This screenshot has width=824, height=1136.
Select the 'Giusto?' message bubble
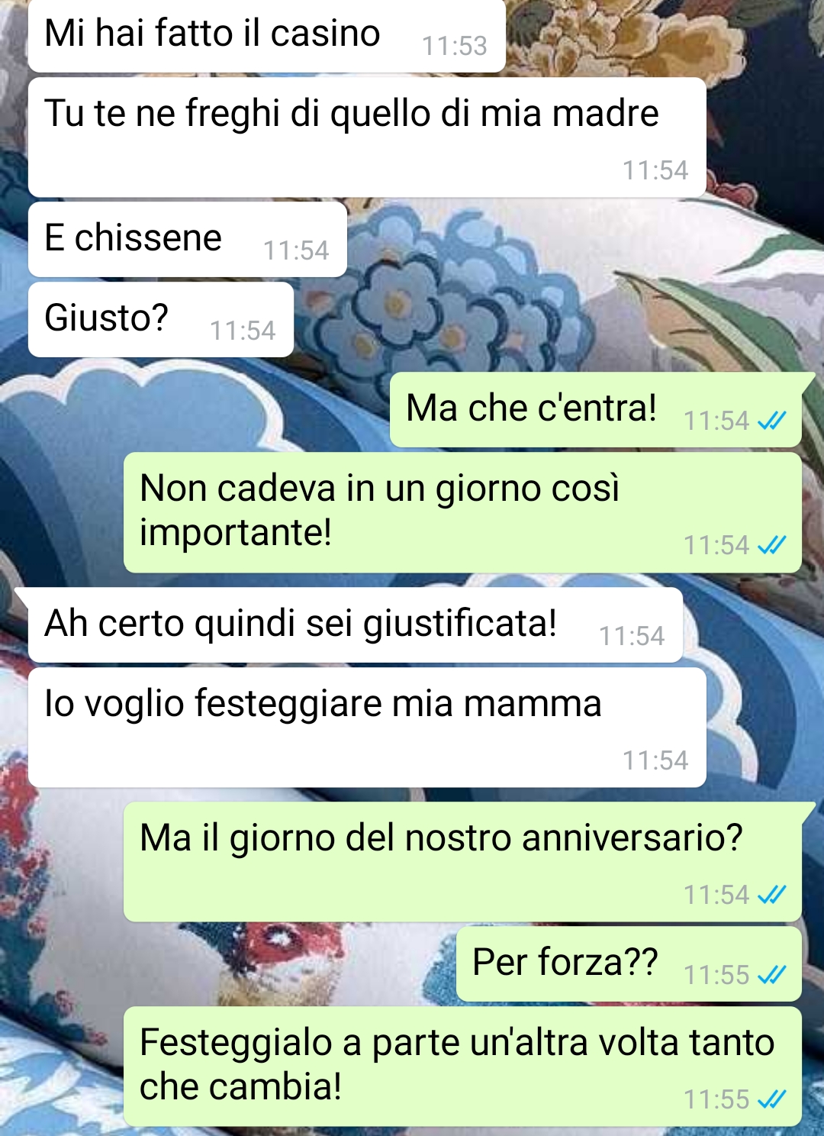click(161, 320)
